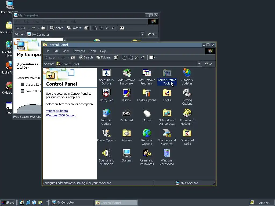The image size is (275, 206).
Task: Open the Start menu
Action: pyautogui.click(x=8, y=203)
